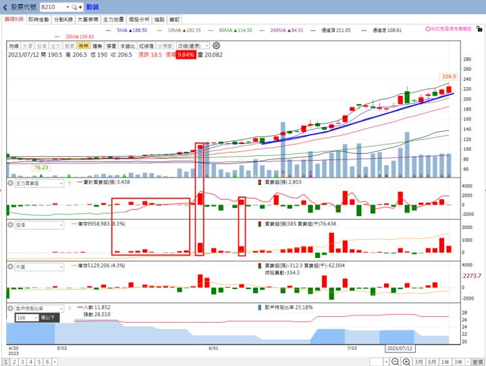Close the 主力買賣超 indicator panel
The image size is (486, 366).
point(10,183)
